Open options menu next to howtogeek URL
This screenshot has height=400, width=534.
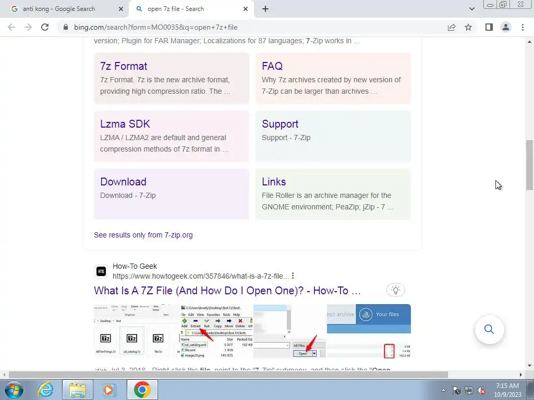[x=293, y=276]
